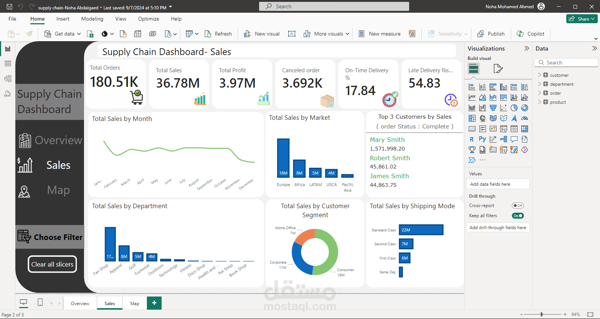Click the Save icon in title bar
The image size is (600, 319).
pyautogui.click(x=9, y=6)
